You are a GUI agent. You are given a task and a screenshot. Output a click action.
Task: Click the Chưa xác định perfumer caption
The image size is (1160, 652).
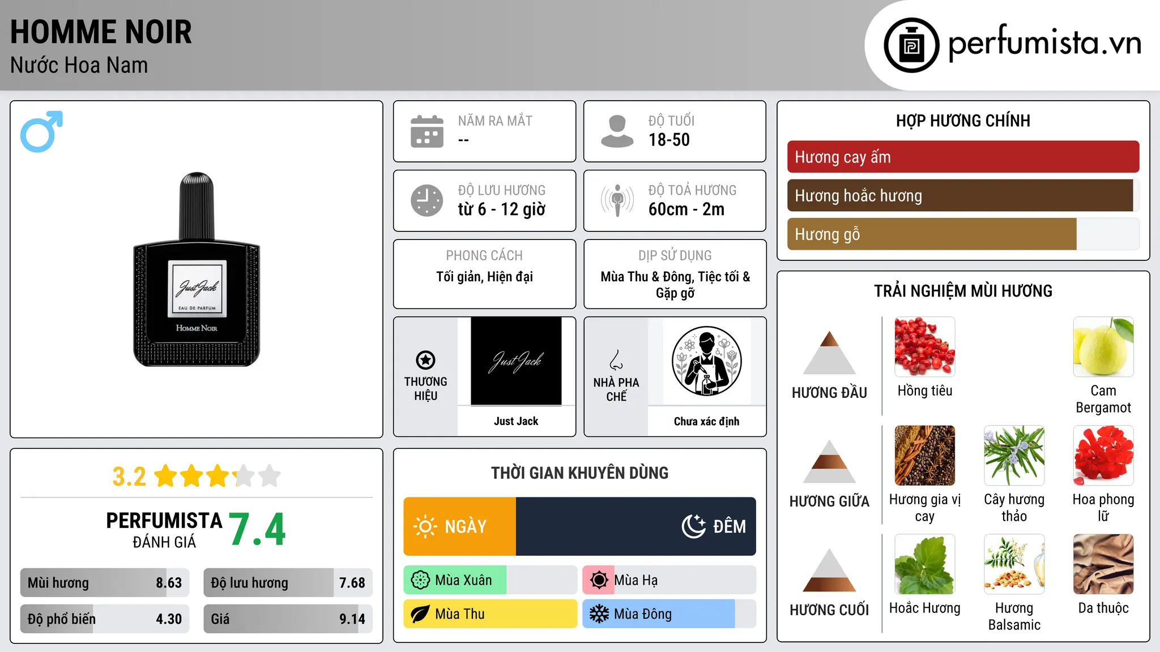coord(706,421)
